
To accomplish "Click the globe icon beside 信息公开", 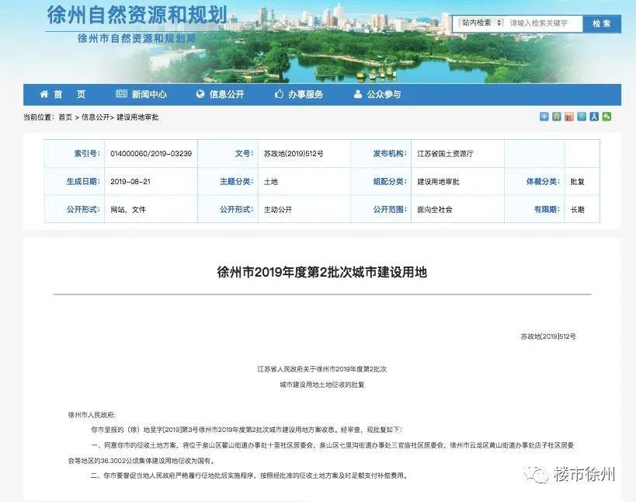I will click(x=200, y=94).
